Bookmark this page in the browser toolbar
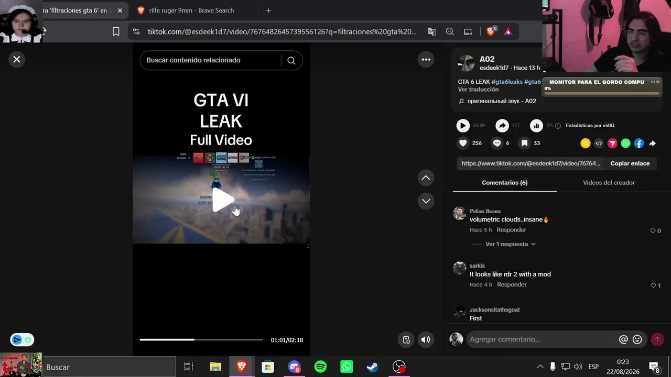The width and height of the screenshot is (671, 377). [x=116, y=32]
